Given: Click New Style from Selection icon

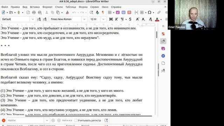Looking at the screenshot, I should 45,19.
